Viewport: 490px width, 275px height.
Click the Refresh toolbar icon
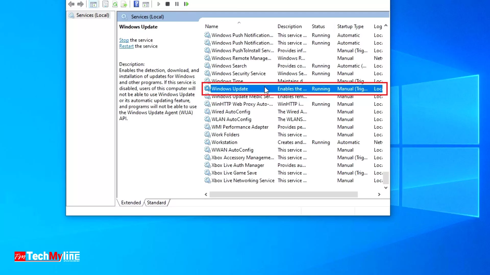[x=115, y=4]
